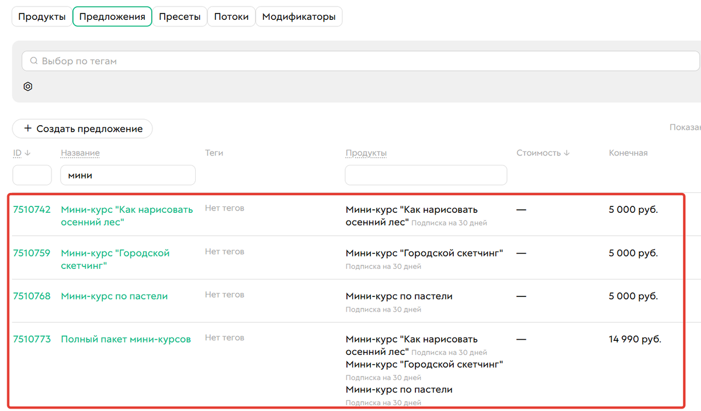Click 5 000 руб. in row 7510759
The height and width of the screenshot is (411, 701).
click(633, 253)
